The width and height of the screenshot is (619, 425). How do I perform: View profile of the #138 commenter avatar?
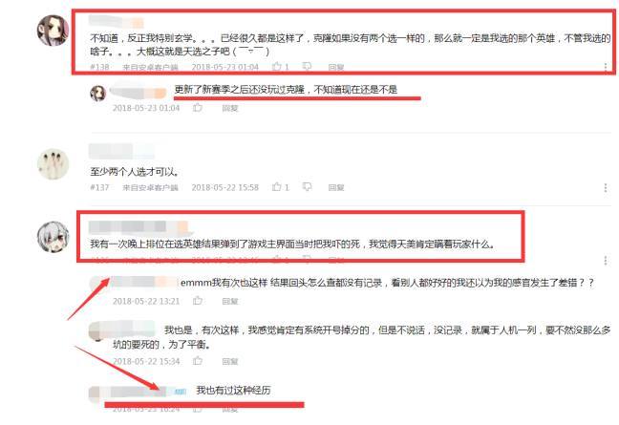click(53, 31)
